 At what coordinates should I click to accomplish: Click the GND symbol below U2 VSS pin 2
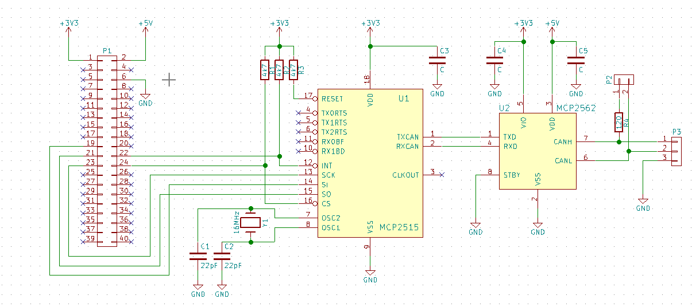538,227
